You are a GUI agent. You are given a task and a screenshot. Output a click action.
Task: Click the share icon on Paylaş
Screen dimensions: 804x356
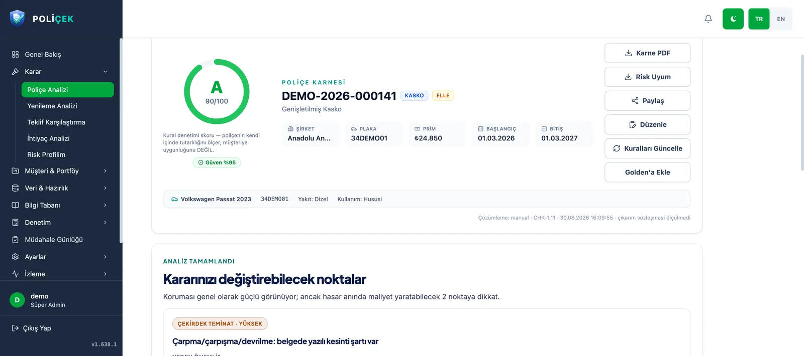click(x=635, y=101)
